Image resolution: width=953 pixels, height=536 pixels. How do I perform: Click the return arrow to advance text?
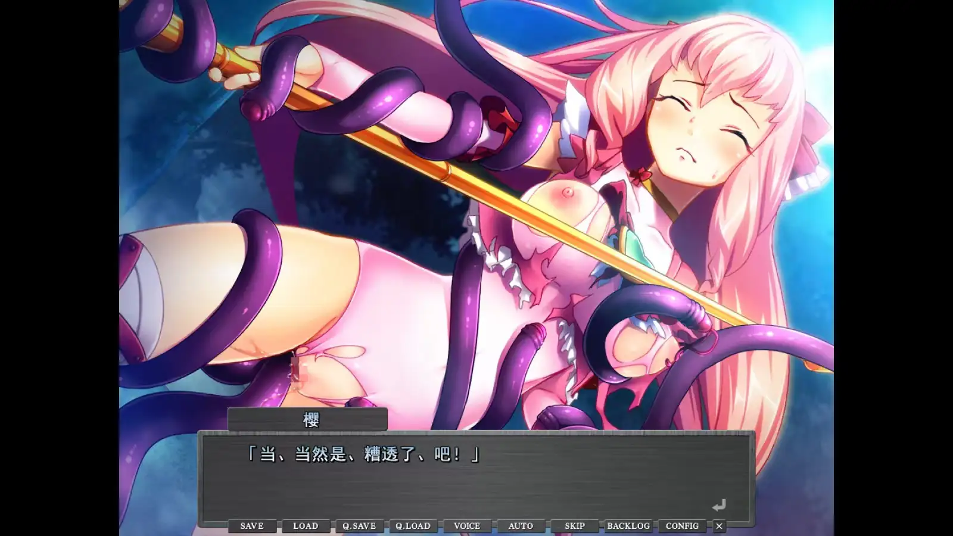[x=719, y=506]
